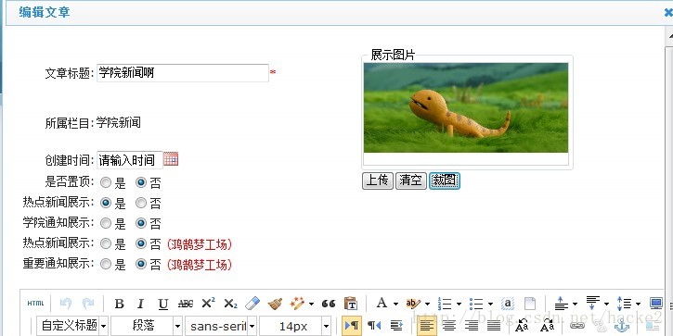
Task: Expand bulleted list style arrow
Action: tap(490, 304)
